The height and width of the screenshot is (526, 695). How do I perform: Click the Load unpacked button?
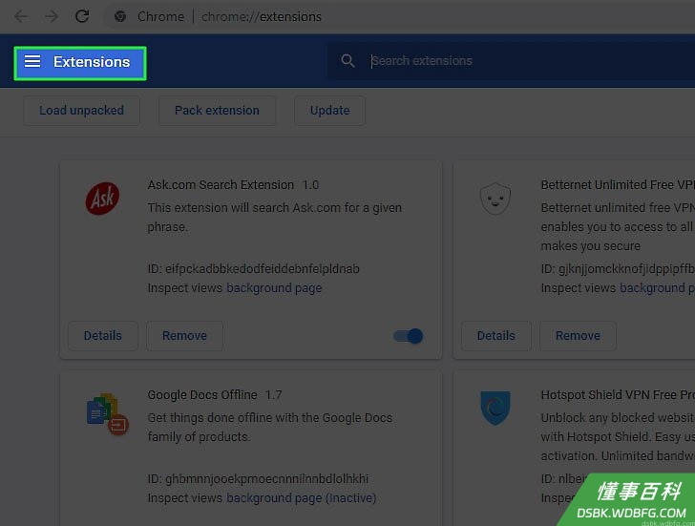81,111
